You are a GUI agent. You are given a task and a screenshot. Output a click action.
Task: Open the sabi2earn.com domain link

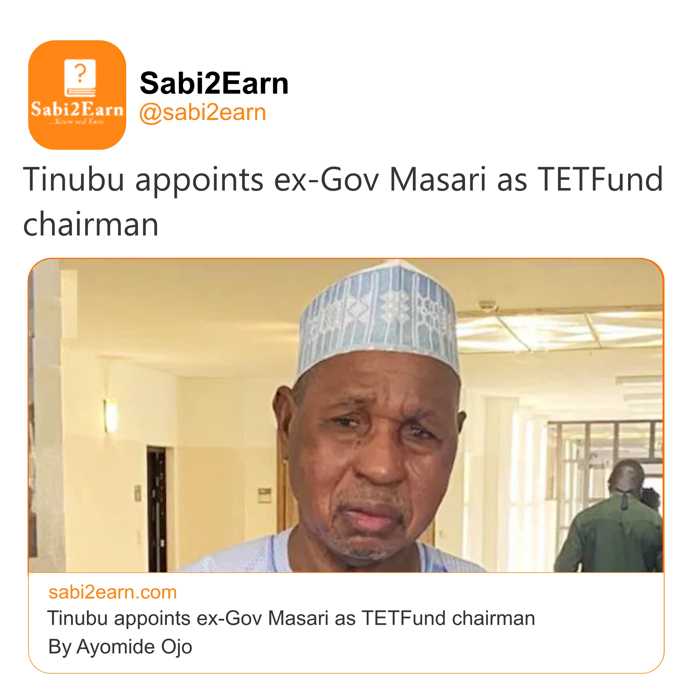point(112,592)
